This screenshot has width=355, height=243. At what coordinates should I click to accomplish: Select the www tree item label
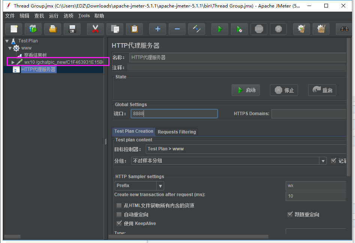pos(27,48)
